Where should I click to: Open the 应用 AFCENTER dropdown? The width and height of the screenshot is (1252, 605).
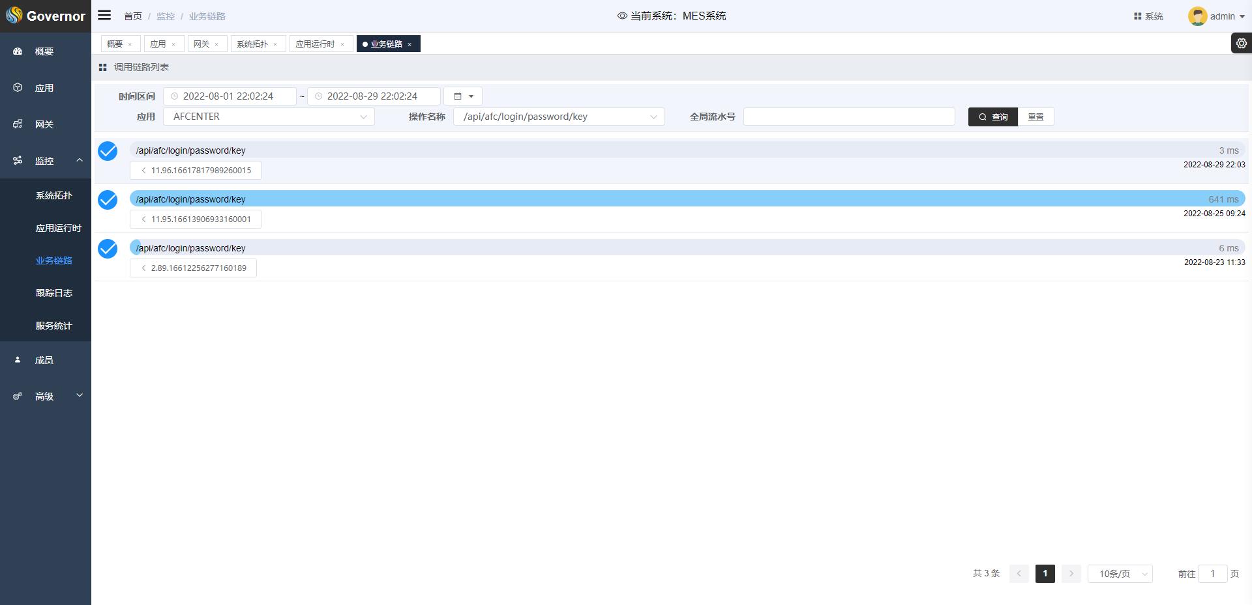[269, 117]
